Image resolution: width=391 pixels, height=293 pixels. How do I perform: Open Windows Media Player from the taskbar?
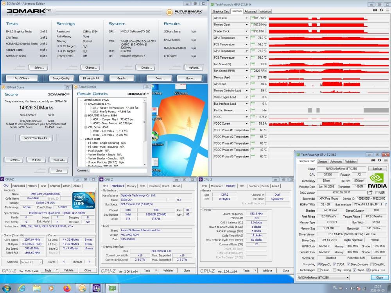pos(51,287)
